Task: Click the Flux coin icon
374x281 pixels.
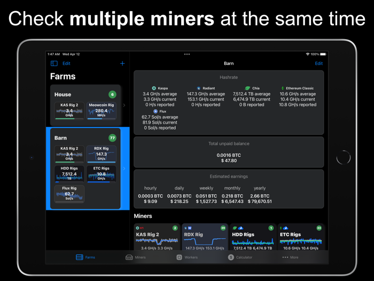Action: [x=155, y=111]
